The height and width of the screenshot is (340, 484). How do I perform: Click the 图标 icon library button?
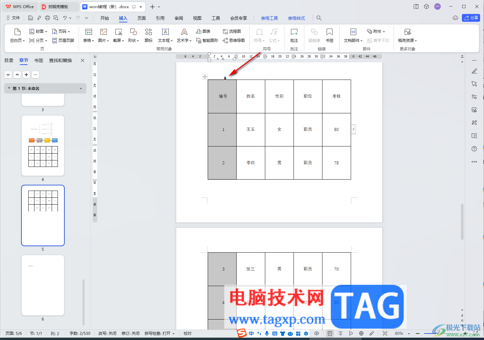pyautogui.click(x=149, y=35)
